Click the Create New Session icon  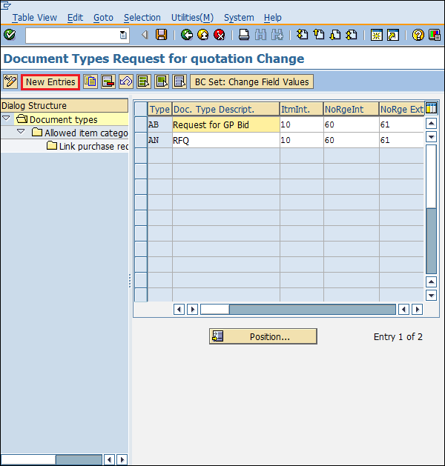tap(376, 35)
